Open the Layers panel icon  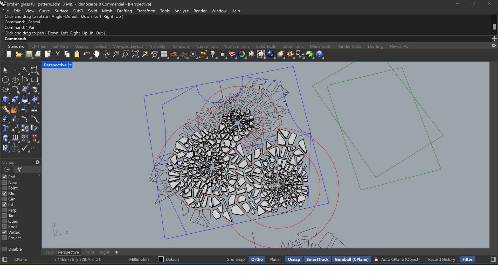click(x=232, y=54)
